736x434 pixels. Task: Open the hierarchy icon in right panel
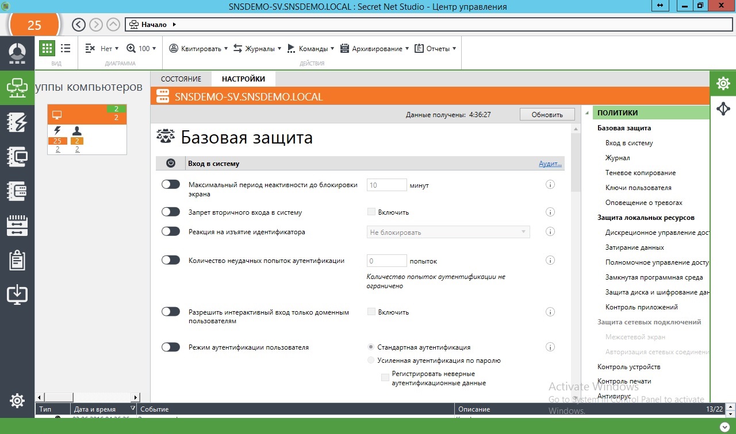723,108
